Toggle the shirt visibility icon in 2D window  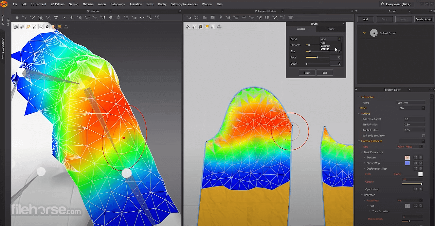tap(194, 26)
